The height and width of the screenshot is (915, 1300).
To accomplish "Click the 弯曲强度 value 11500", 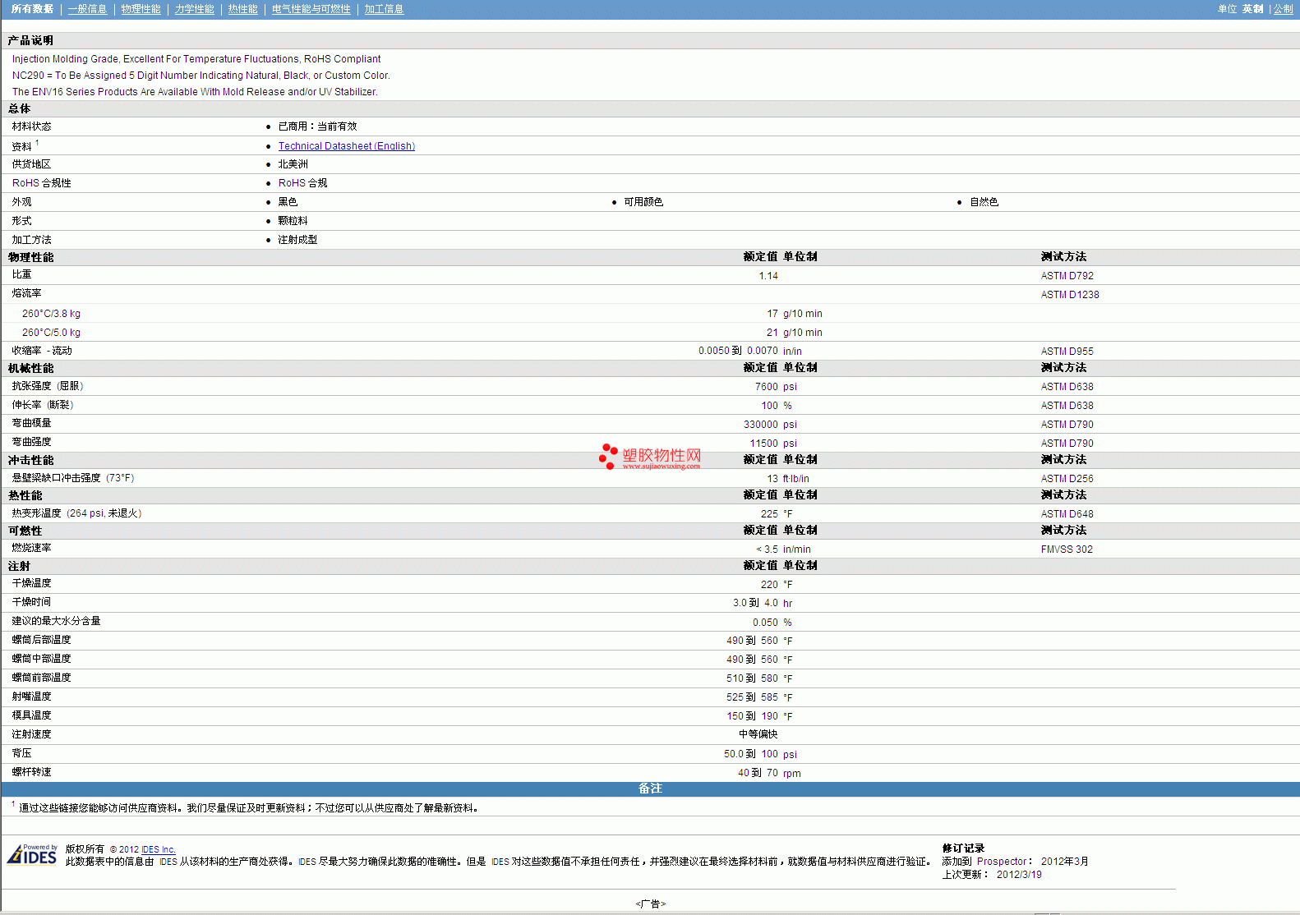I will (x=763, y=444).
